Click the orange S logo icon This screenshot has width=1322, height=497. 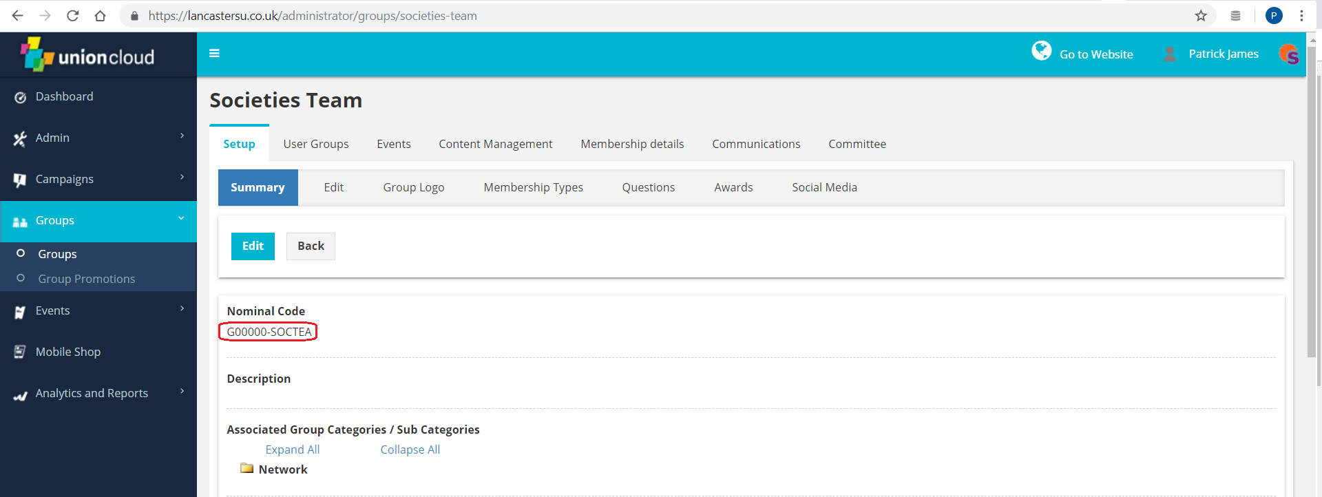click(1288, 54)
